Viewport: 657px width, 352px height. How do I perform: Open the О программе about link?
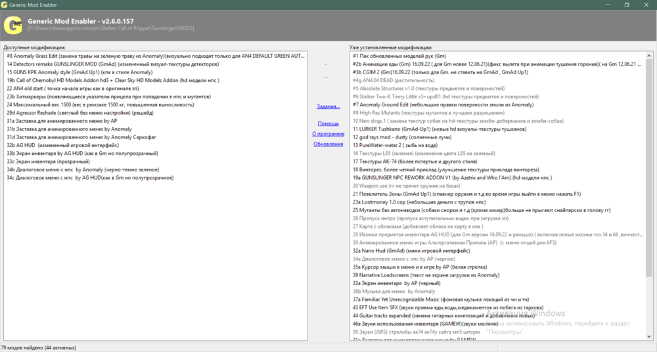point(328,134)
